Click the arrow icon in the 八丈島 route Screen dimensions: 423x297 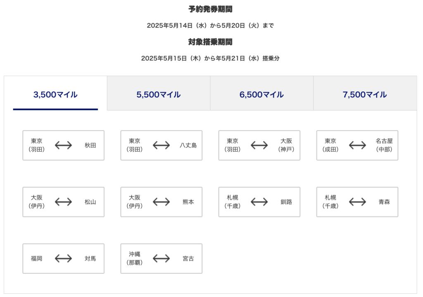point(161,145)
